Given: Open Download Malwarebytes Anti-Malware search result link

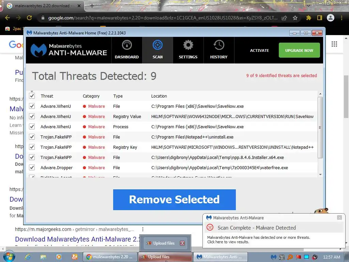Looking at the screenshot, I should coord(77,239).
